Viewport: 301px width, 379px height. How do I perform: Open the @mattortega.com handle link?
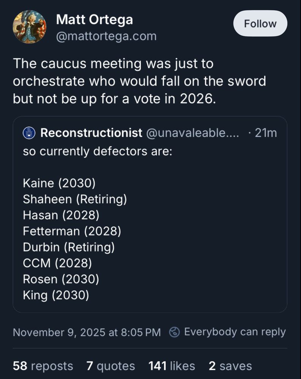(x=106, y=36)
